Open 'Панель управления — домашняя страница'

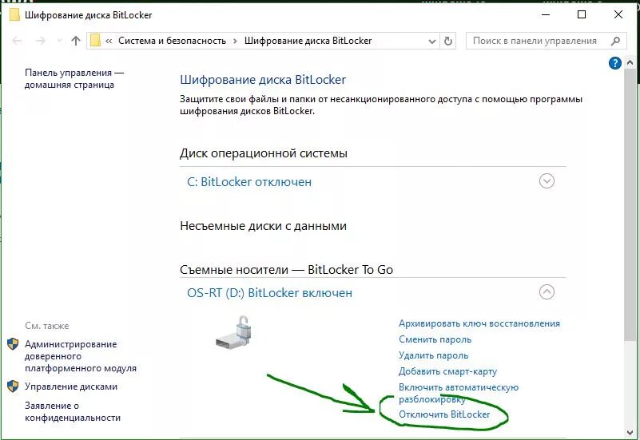click(x=74, y=79)
